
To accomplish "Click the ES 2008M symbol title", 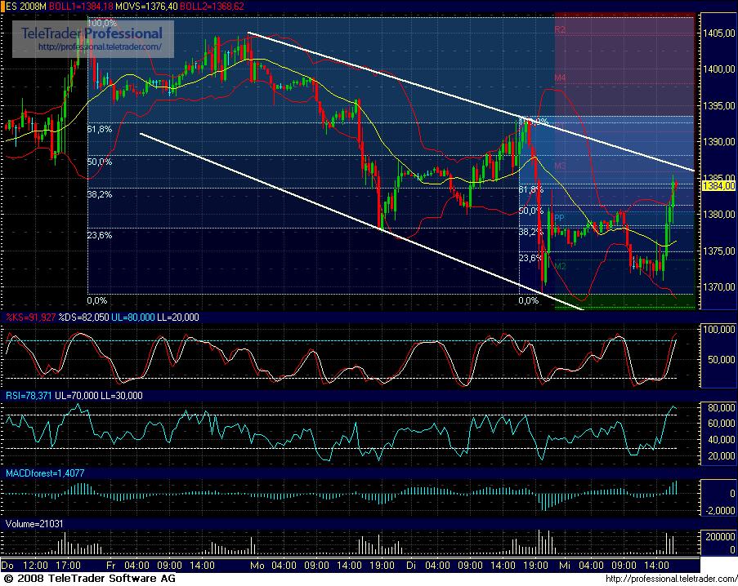I will click(x=25, y=6).
